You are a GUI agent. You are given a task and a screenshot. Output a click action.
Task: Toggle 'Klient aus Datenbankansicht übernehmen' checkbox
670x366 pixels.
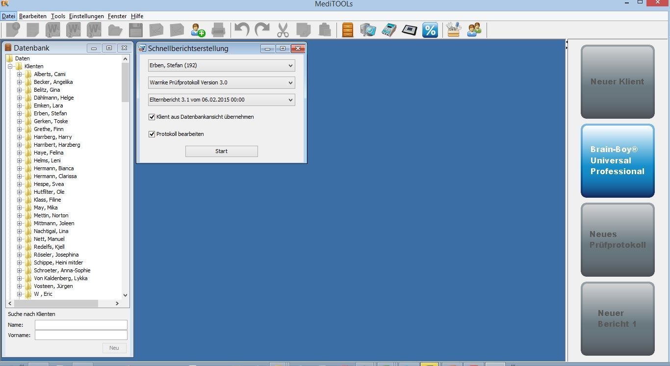(x=152, y=117)
